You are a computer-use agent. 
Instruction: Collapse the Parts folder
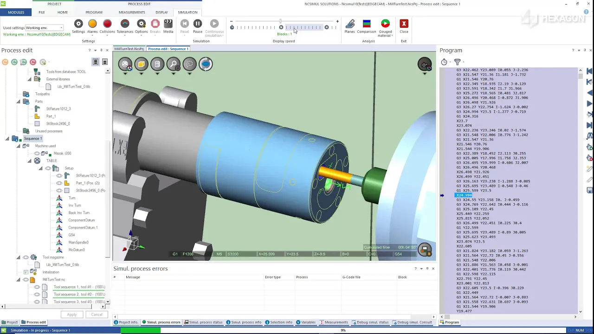coord(19,102)
